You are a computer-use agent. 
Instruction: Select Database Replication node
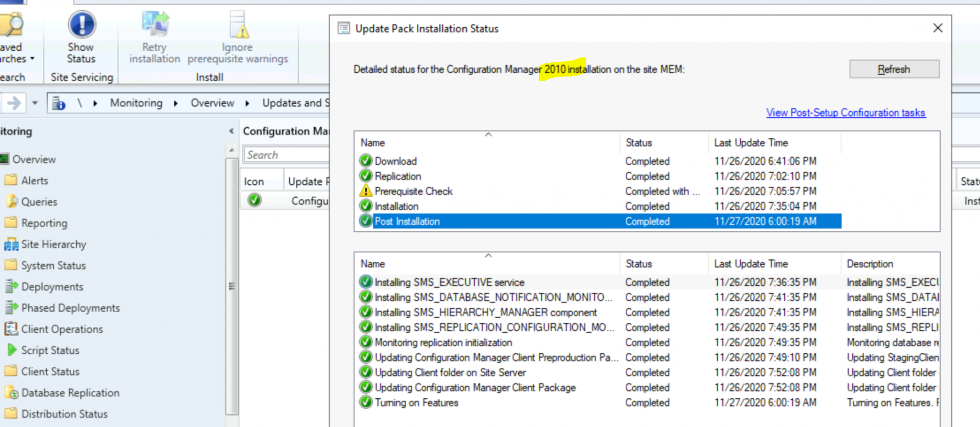pos(70,393)
